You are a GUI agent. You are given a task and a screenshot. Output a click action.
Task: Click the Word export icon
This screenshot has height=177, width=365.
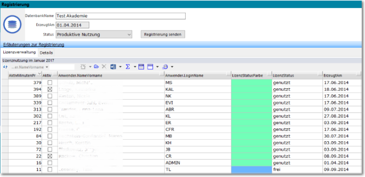[113, 67]
